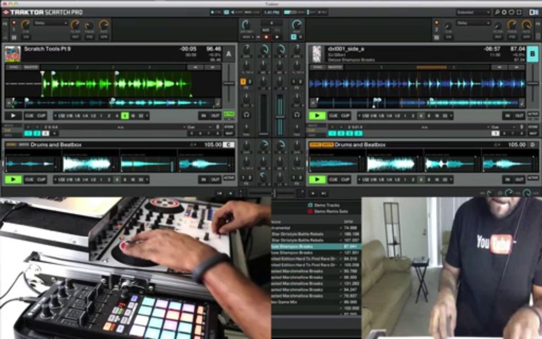
Task: Enable headphone cue on channel B
Action: coord(296,114)
